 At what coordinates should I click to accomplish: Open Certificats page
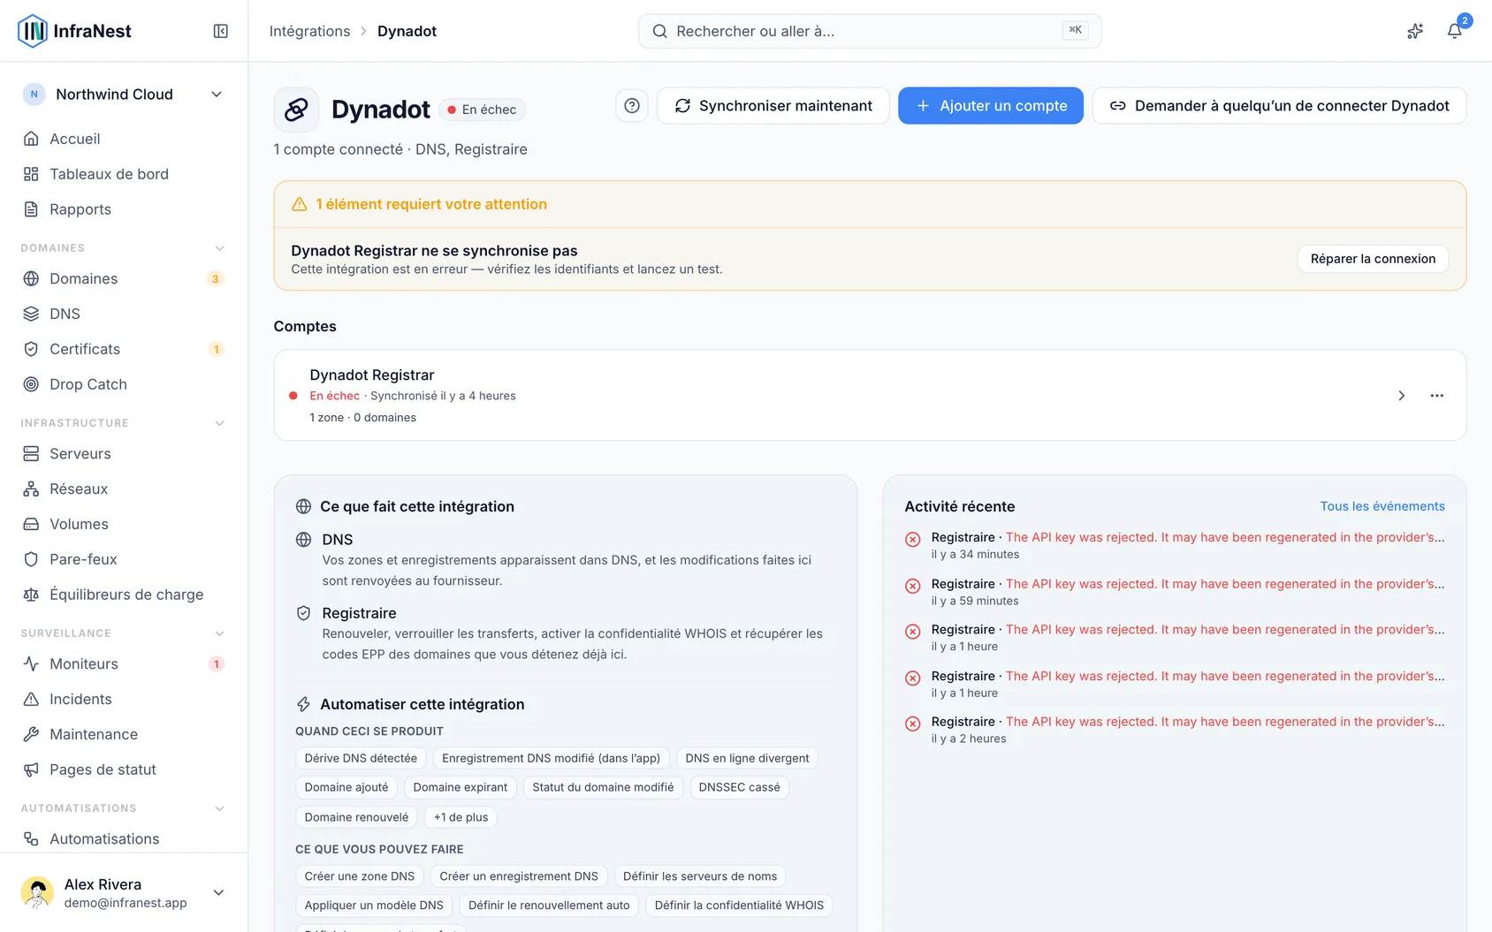coord(124,349)
